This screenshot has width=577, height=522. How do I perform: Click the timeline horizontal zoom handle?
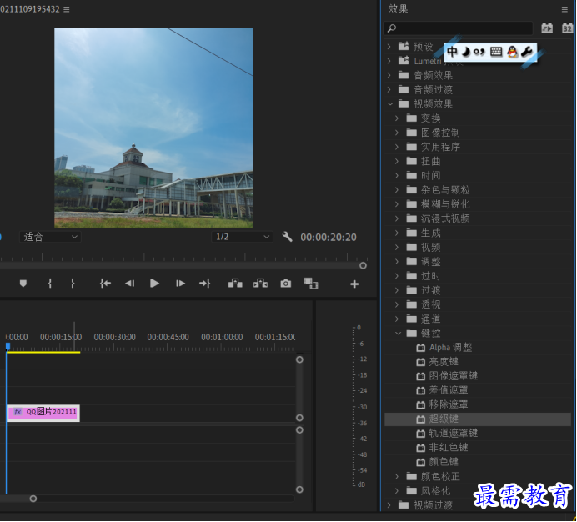tap(33, 499)
